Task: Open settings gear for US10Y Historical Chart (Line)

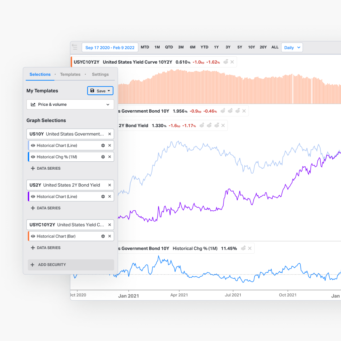Action: (x=103, y=145)
